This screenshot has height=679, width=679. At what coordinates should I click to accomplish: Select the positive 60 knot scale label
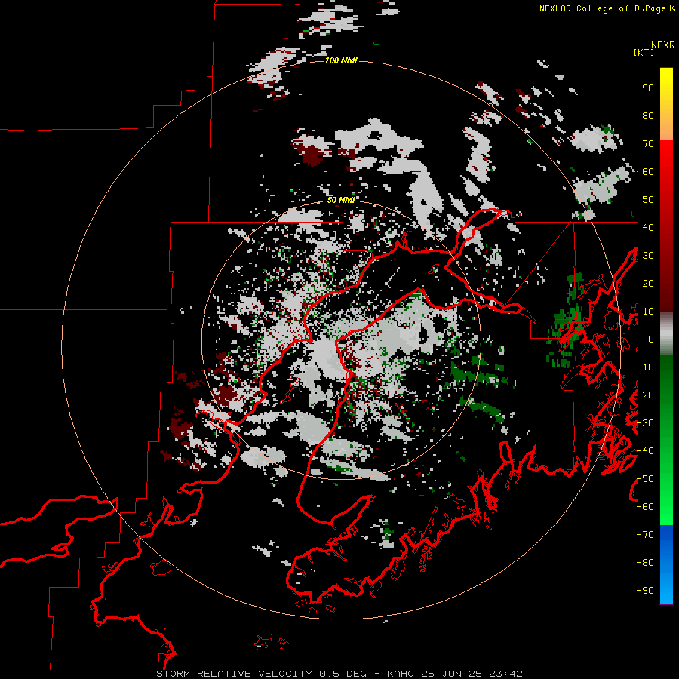[648, 172]
